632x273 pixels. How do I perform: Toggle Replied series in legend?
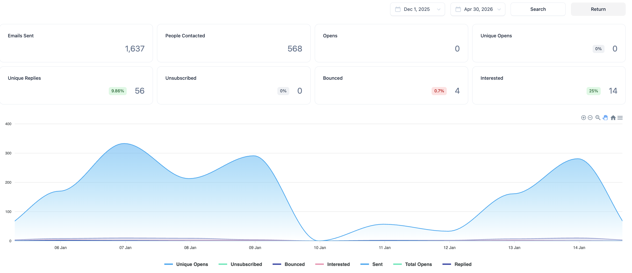coord(457,264)
